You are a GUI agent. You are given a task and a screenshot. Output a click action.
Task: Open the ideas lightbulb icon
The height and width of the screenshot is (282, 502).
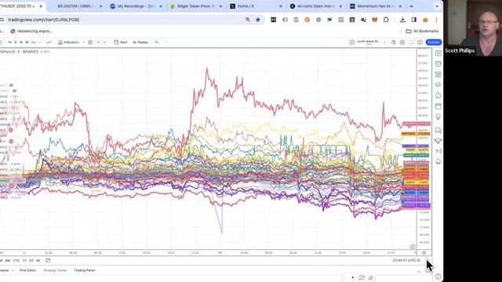[x=438, y=117]
